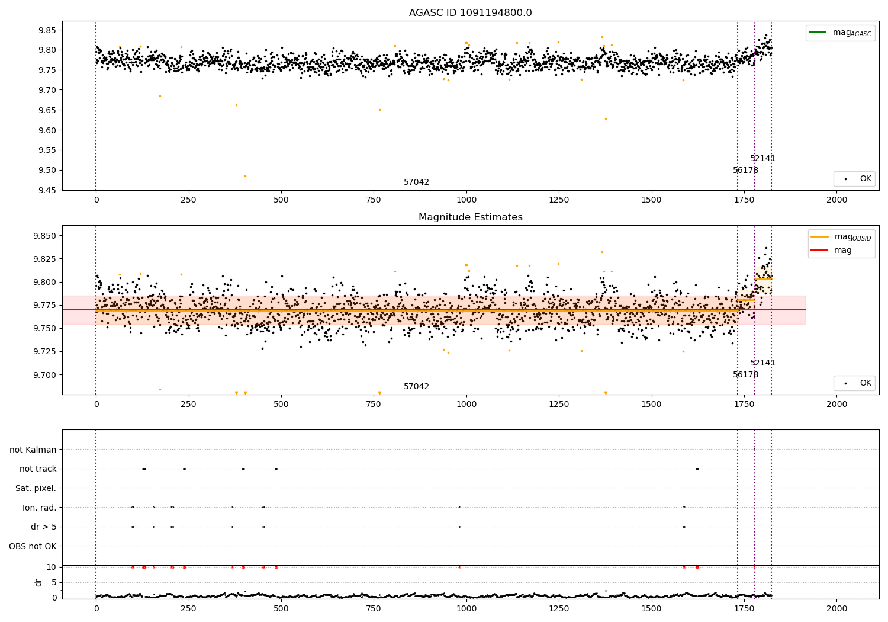Click the title AGASC ID 1091194800.0
Image resolution: width=888 pixels, height=622 pixels.
pyautogui.click(x=470, y=13)
